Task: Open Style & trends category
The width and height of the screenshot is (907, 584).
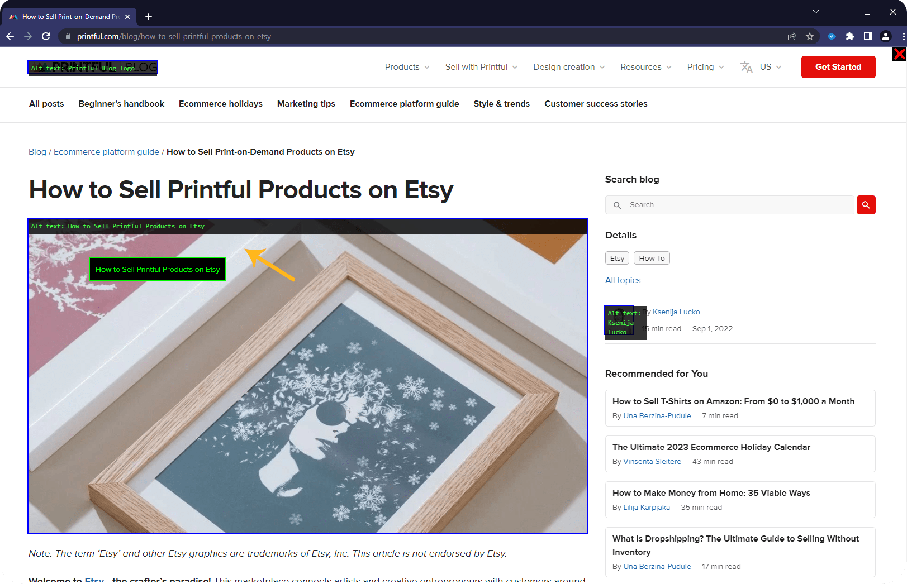Action: tap(502, 104)
